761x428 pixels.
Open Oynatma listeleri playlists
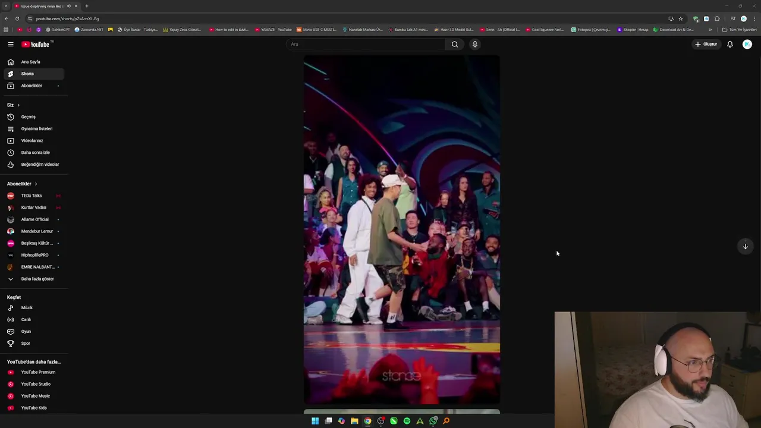34,128
